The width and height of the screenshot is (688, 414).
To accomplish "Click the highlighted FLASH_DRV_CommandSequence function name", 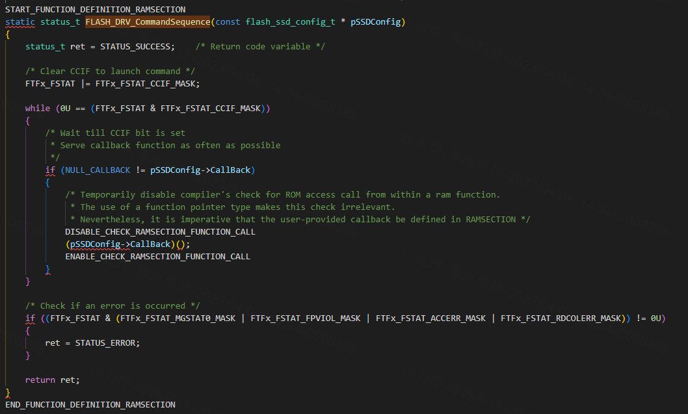I will (x=147, y=21).
